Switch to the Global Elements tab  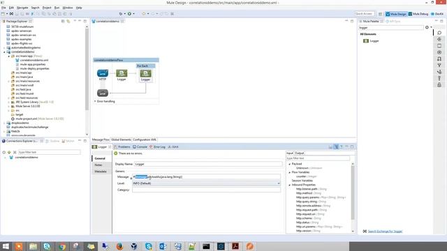click(121, 139)
